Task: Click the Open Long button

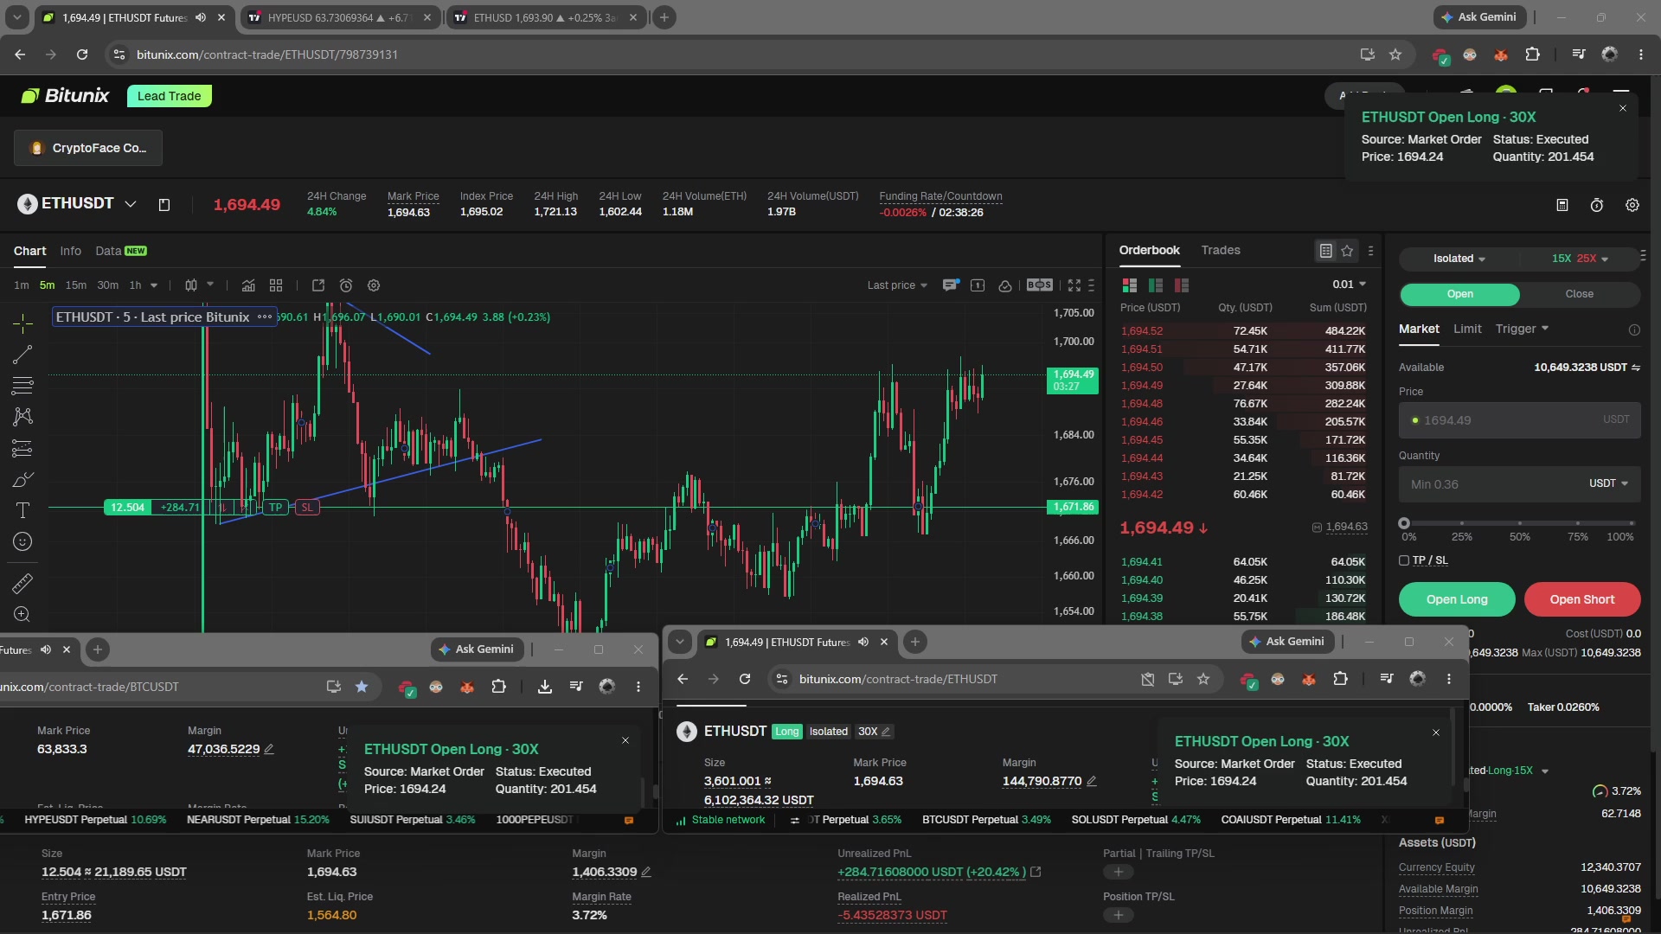Action: tap(1457, 599)
